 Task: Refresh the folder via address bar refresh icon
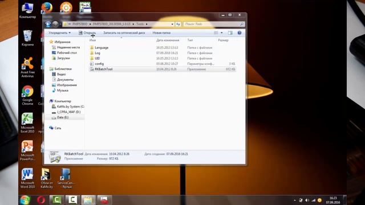pos(178,24)
